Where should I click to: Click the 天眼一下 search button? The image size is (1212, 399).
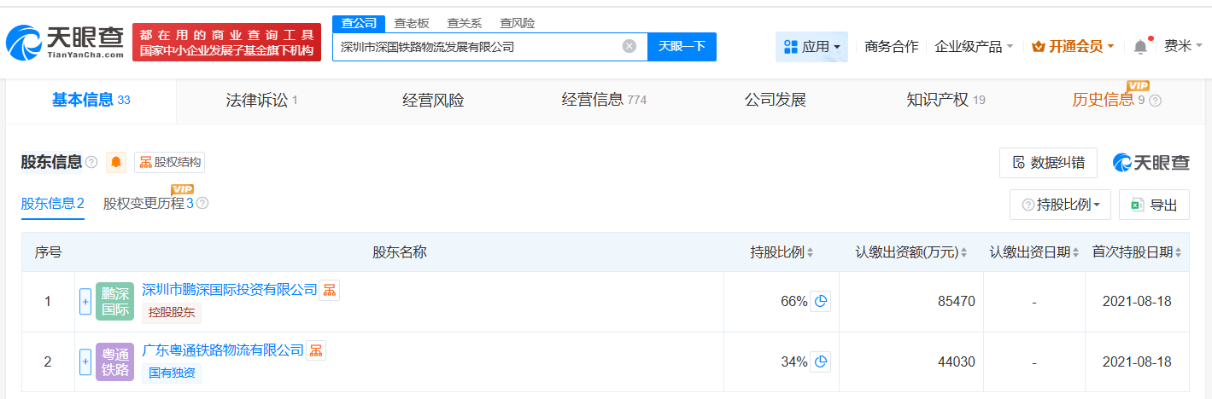pyautogui.click(x=682, y=47)
